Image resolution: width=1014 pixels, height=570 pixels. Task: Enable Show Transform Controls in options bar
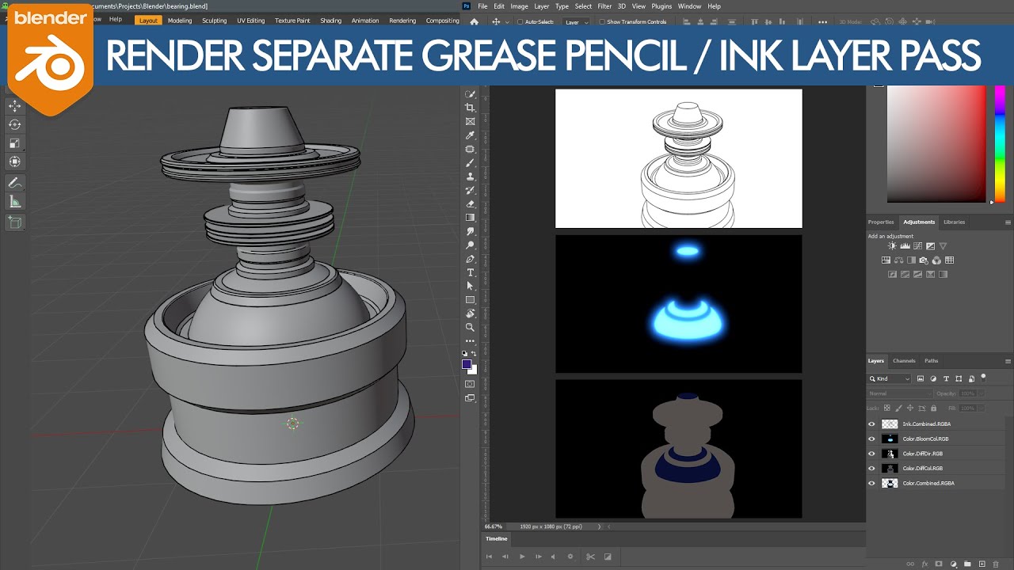coord(602,21)
